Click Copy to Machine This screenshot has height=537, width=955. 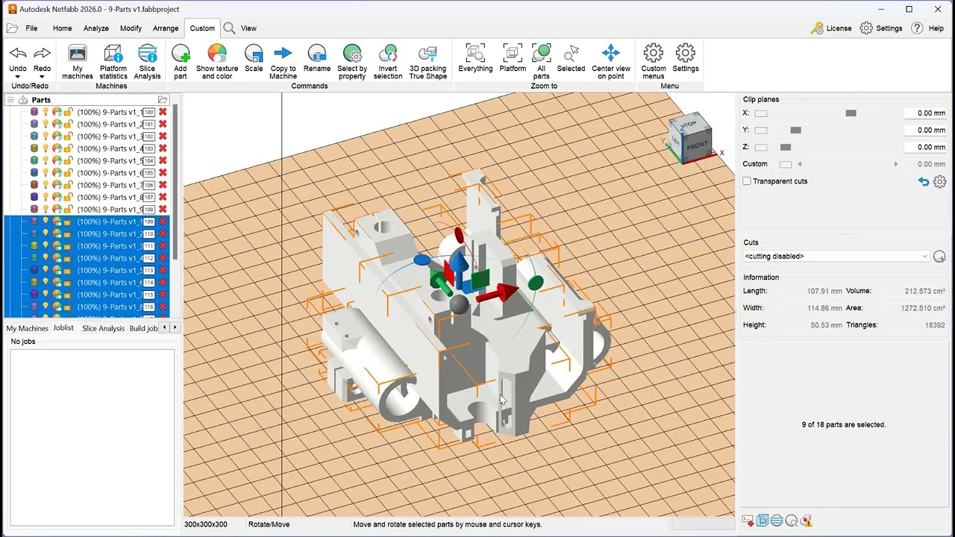(283, 61)
